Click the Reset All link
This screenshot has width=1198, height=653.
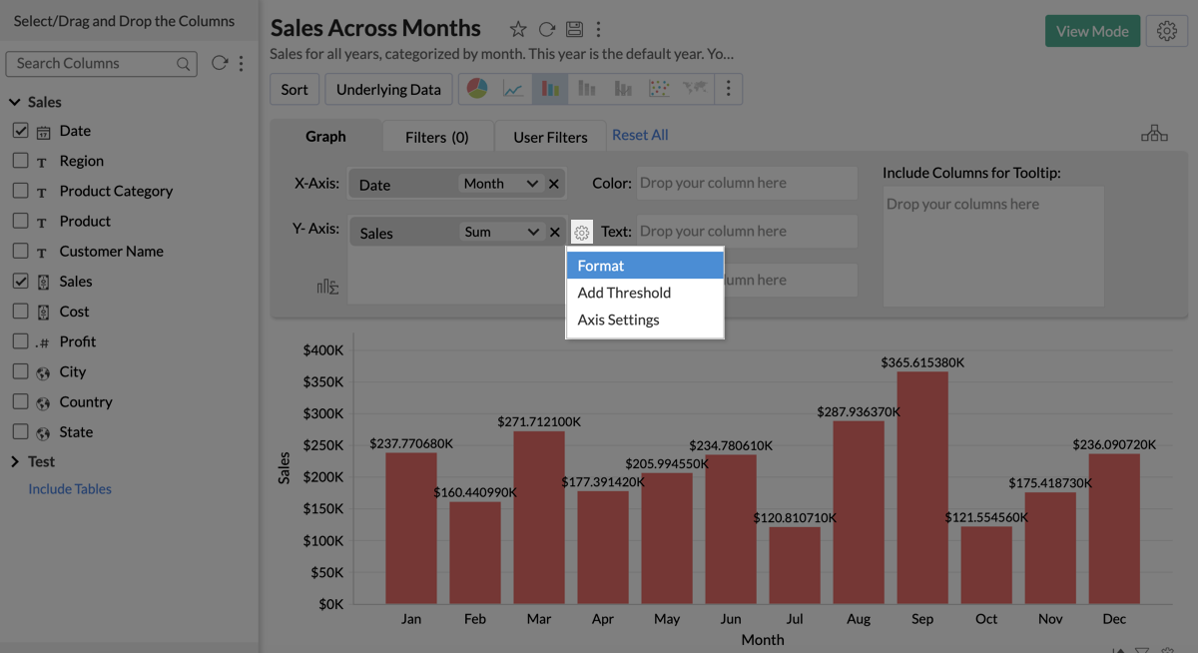pos(640,135)
